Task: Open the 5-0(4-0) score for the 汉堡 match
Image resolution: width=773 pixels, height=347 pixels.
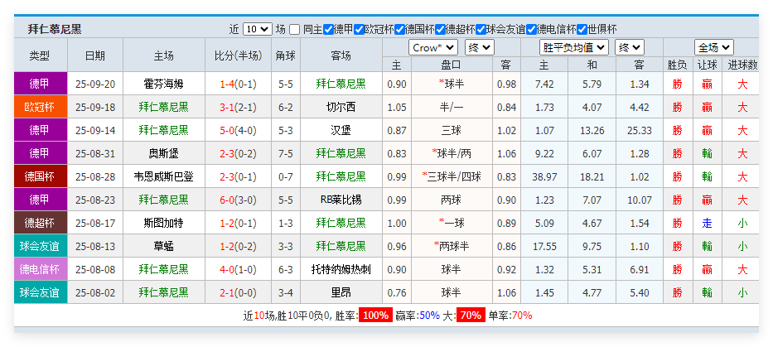Action: [238, 130]
